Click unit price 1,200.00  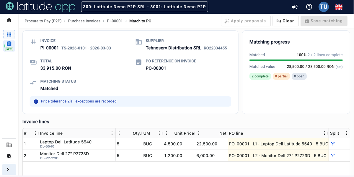(x=173, y=156)
